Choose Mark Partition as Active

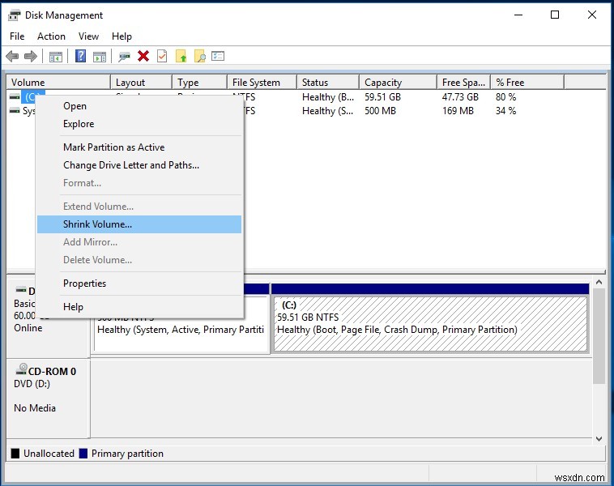[x=113, y=147]
